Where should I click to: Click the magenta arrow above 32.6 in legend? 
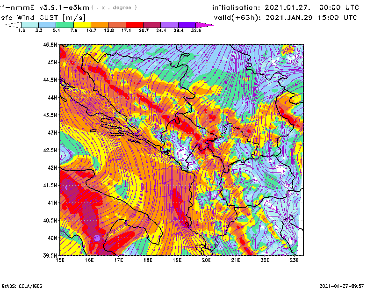(x=204, y=25)
